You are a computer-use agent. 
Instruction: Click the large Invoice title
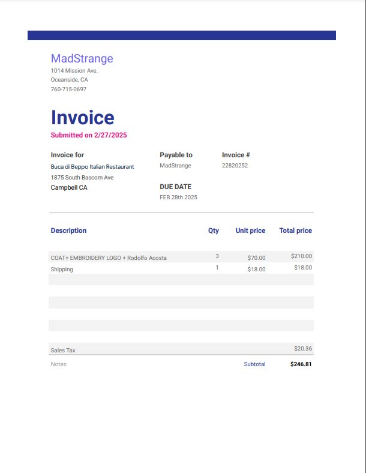(82, 118)
